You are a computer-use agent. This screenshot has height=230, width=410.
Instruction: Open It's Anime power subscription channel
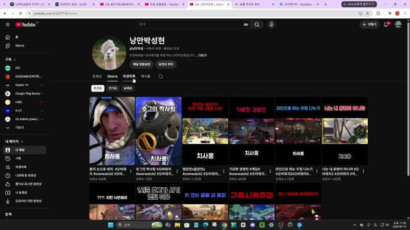pos(25,119)
